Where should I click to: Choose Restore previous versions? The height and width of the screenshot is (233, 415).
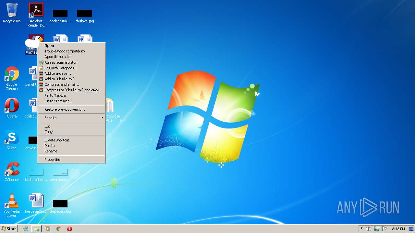click(72, 109)
